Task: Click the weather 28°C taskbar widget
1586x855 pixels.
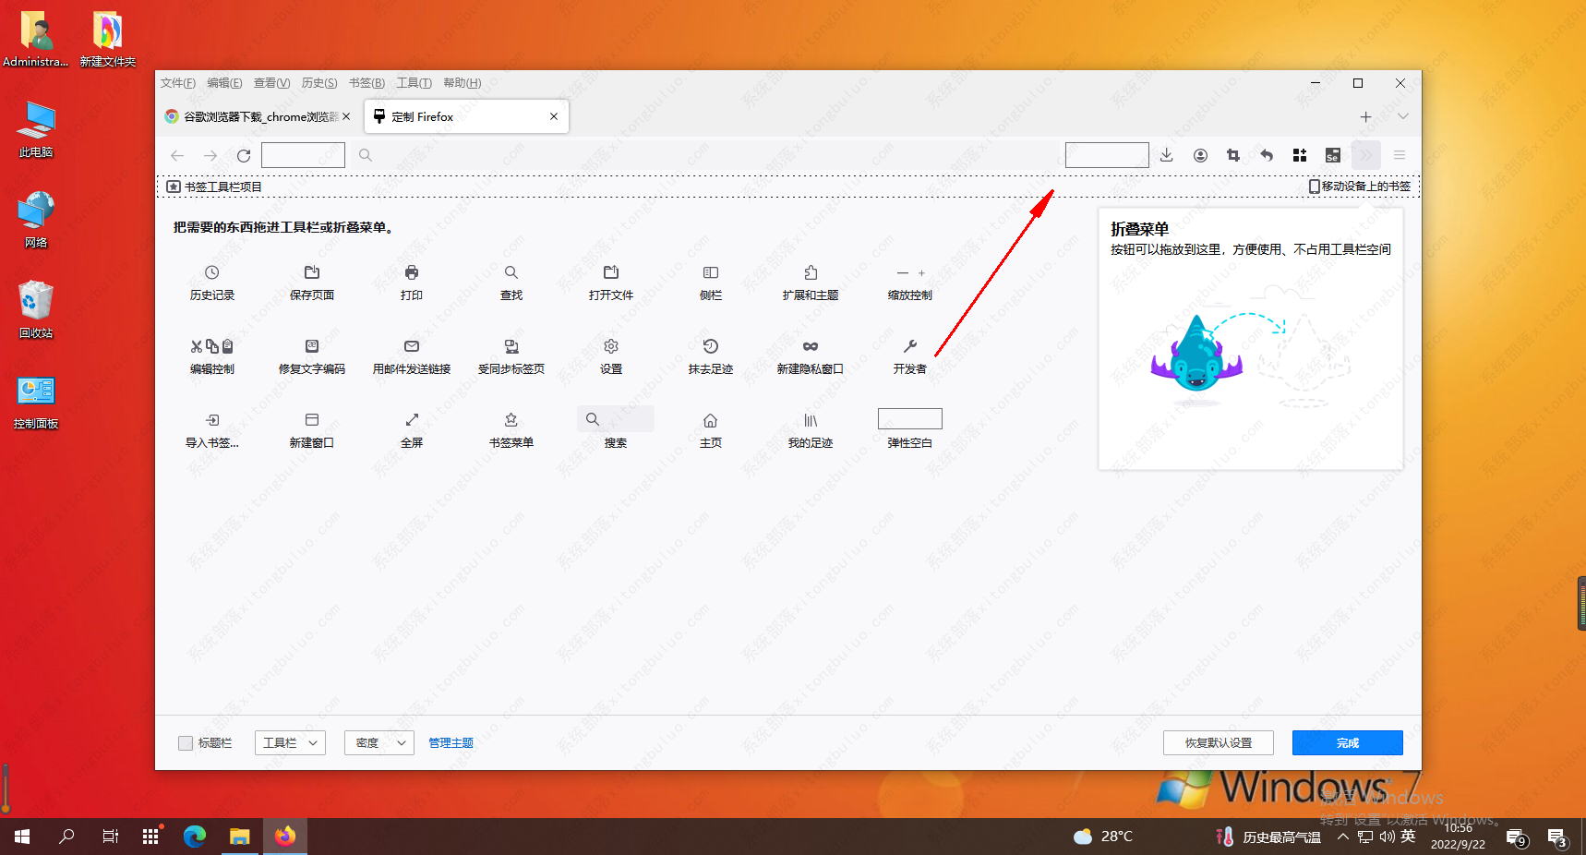Action: [1103, 837]
